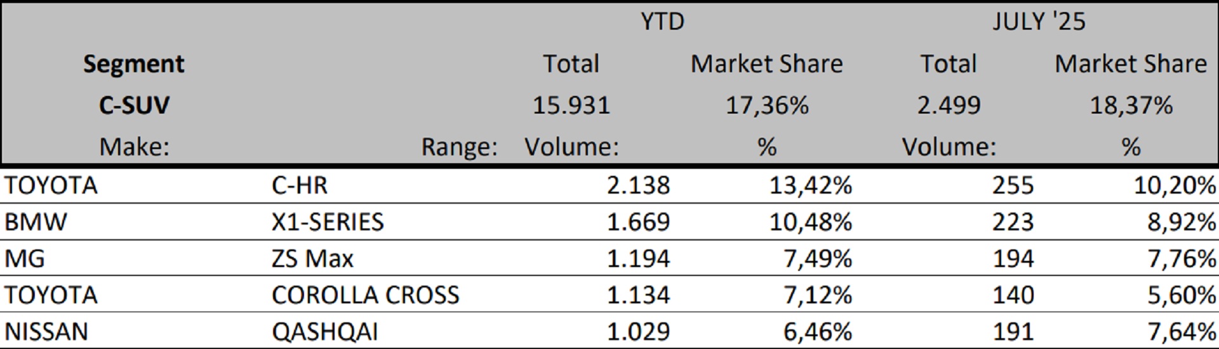Screen dimensions: 1219x349
Task: Select YTD total value 15.931
Action: [571, 105]
